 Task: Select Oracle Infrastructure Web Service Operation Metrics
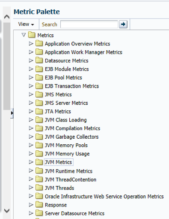tap(104, 196)
